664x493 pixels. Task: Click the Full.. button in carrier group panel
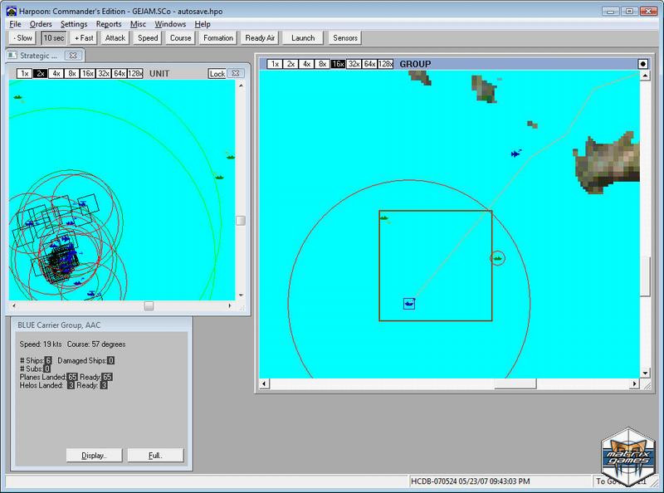click(155, 456)
